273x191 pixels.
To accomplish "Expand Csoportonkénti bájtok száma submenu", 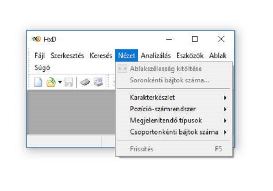I will 174,132.
